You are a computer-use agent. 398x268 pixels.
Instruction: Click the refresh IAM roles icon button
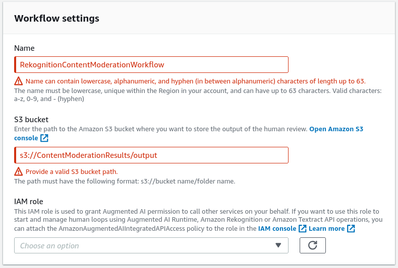coord(312,245)
